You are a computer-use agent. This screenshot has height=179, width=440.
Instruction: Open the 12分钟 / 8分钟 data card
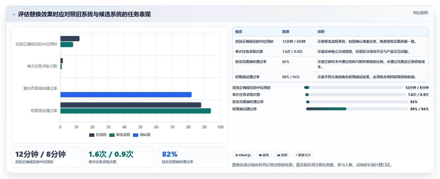pyautogui.click(x=46, y=157)
